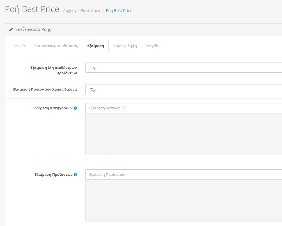Open the Γενικά tab

click(x=19, y=46)
